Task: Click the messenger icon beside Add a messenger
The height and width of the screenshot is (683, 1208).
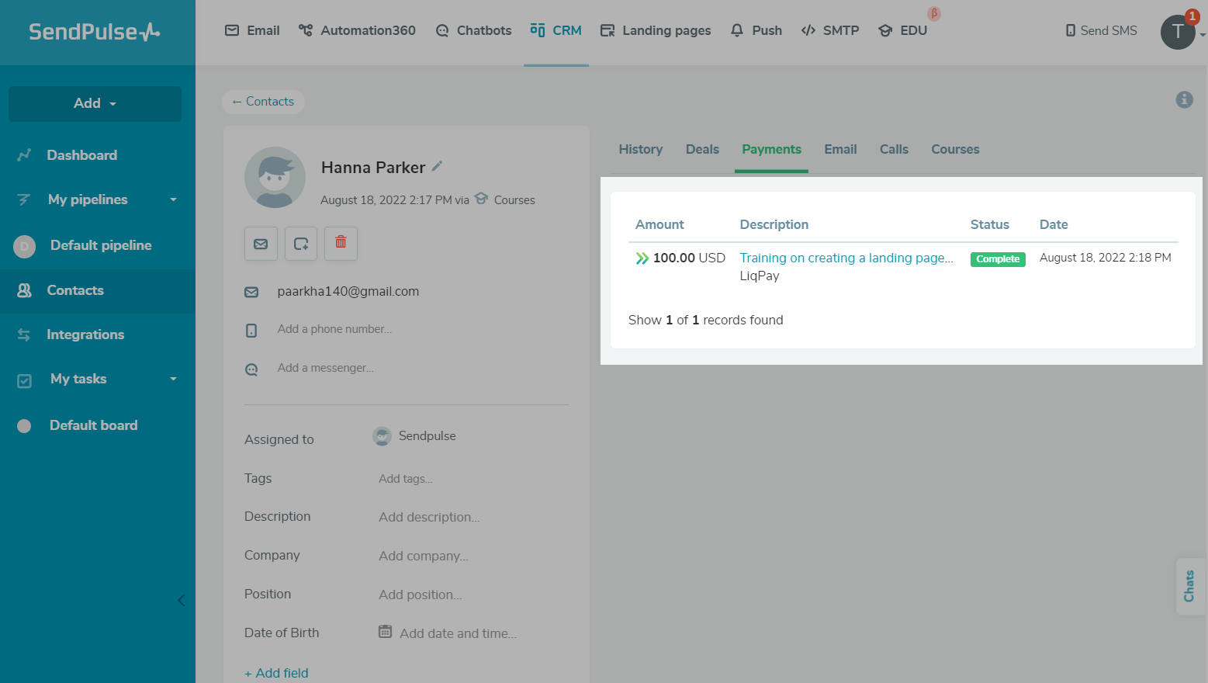Action: click(251, 369)
